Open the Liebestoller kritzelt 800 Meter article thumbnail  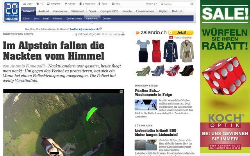point(143,145)
